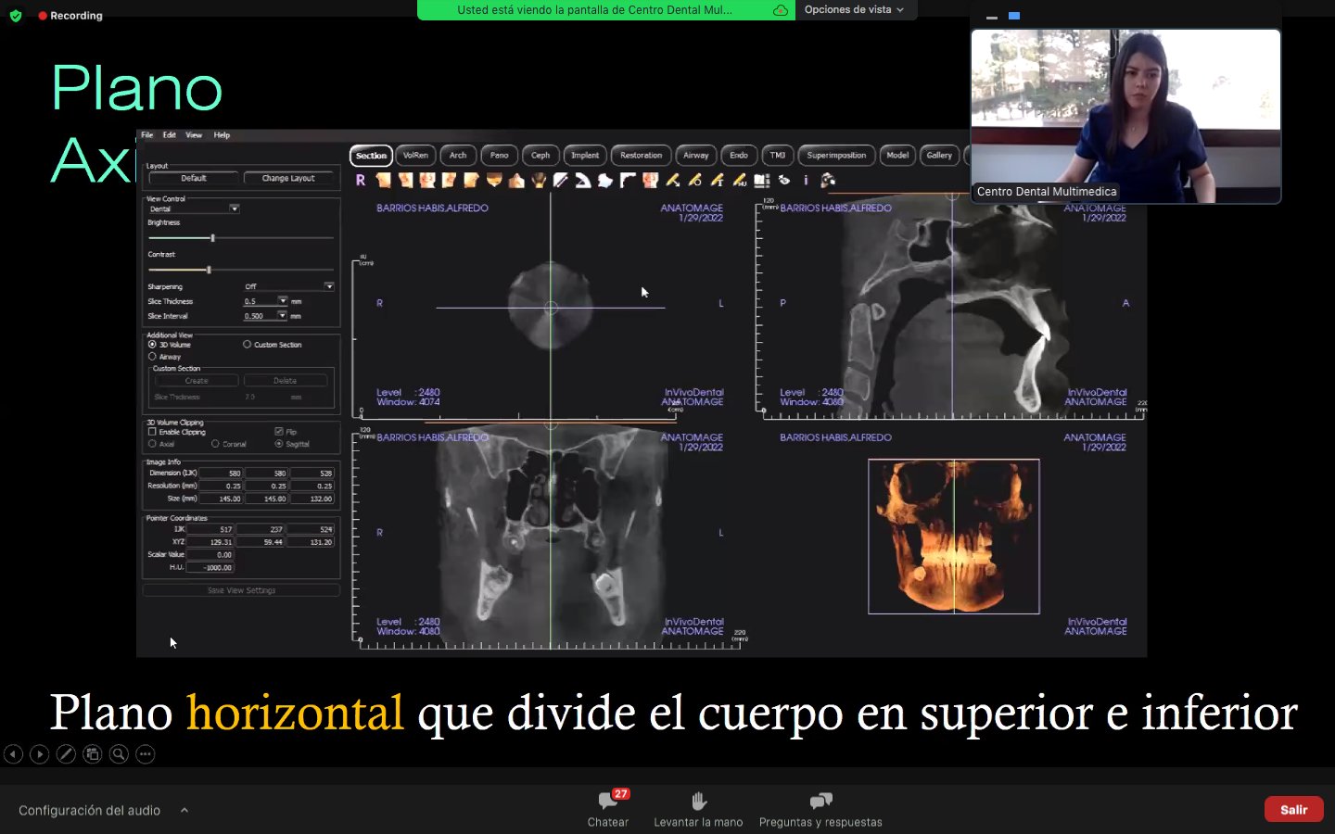Viewport: 1335px width, 834px height.
Task: Select the Airway additional view radio
Action: pos(152,357)
